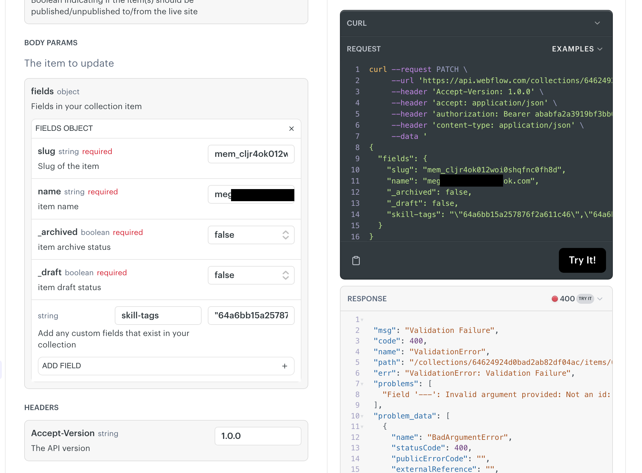Open the EXAMPLES dropdown

pos(577,49)
